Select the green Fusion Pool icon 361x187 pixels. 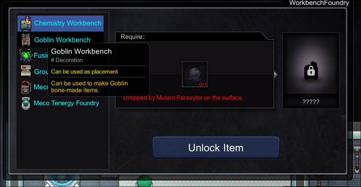(x=26, y=55)
